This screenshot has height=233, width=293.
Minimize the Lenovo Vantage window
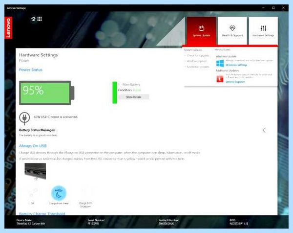(263, 8)
